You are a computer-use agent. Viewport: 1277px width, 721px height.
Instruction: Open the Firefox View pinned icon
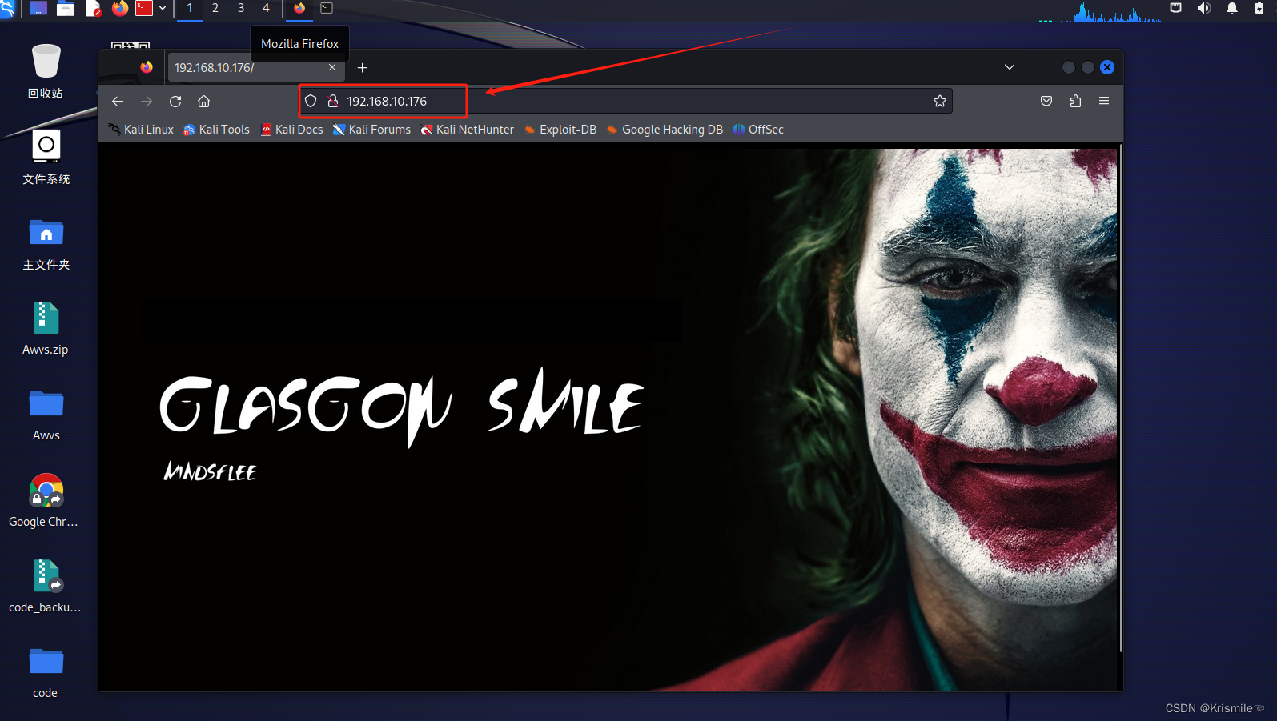tap(147, 68)
